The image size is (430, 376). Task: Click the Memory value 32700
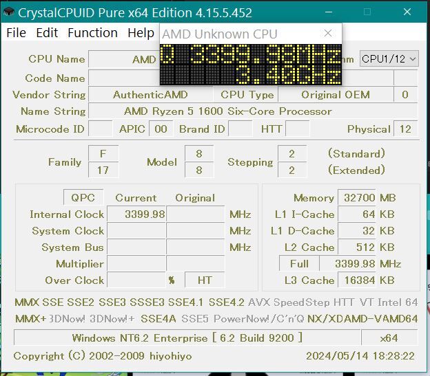357,197
